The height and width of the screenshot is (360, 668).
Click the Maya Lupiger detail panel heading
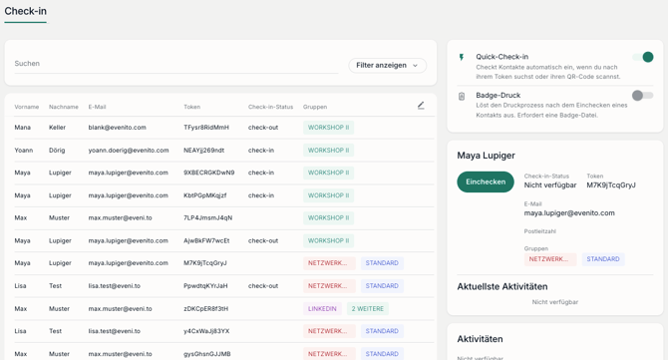pyautogui.click(x=486, y=156)
